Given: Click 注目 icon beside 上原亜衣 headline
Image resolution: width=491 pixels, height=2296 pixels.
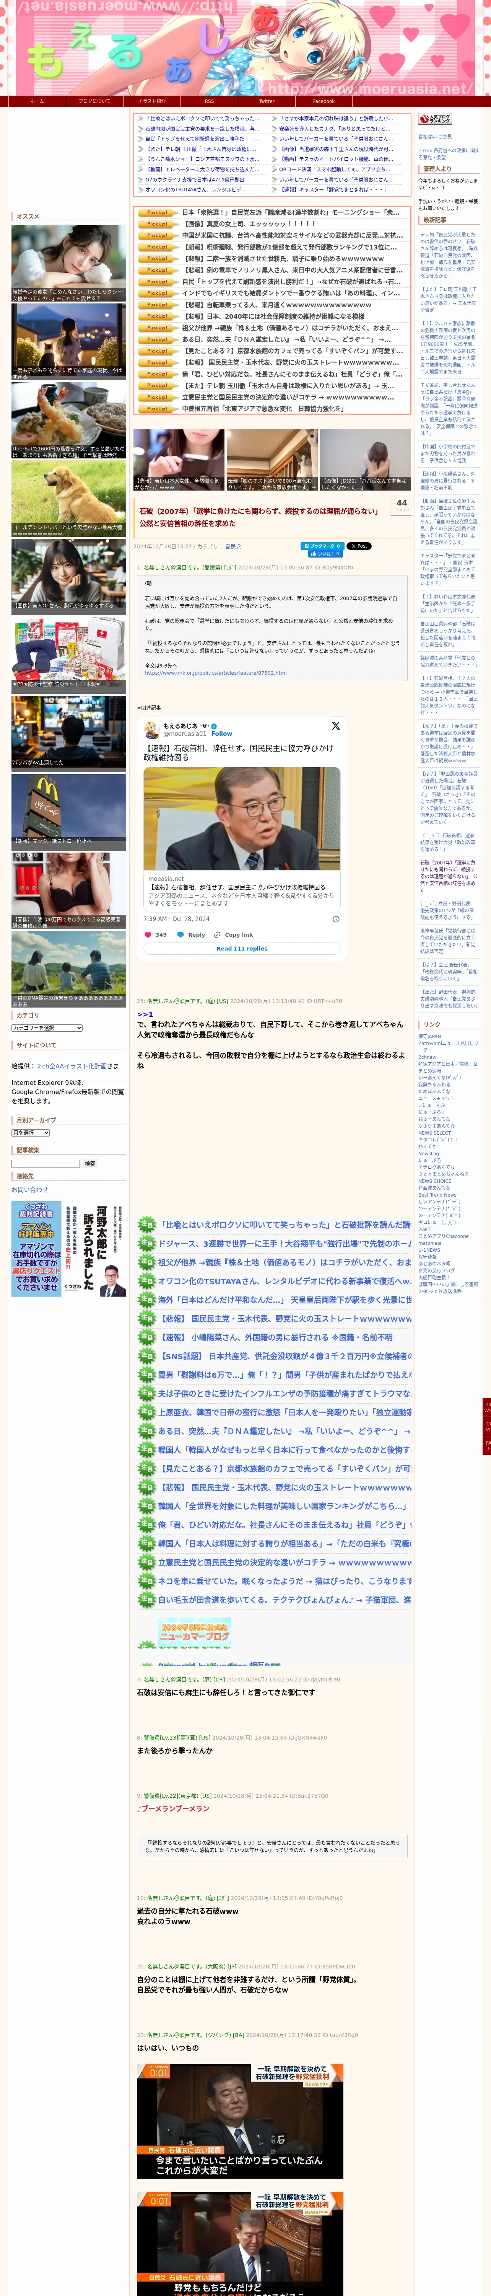Looking at the screenshot, I should coord(147,1413).
